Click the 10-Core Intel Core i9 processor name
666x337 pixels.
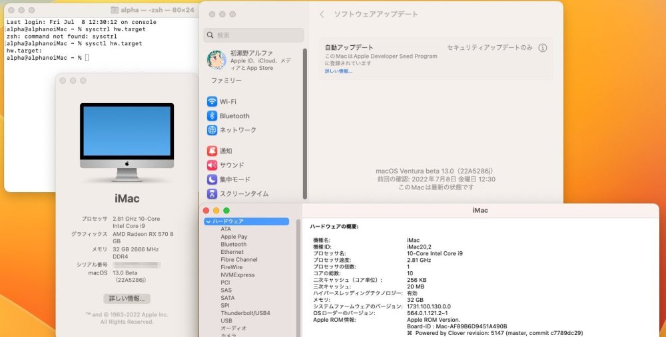(434, 253)
